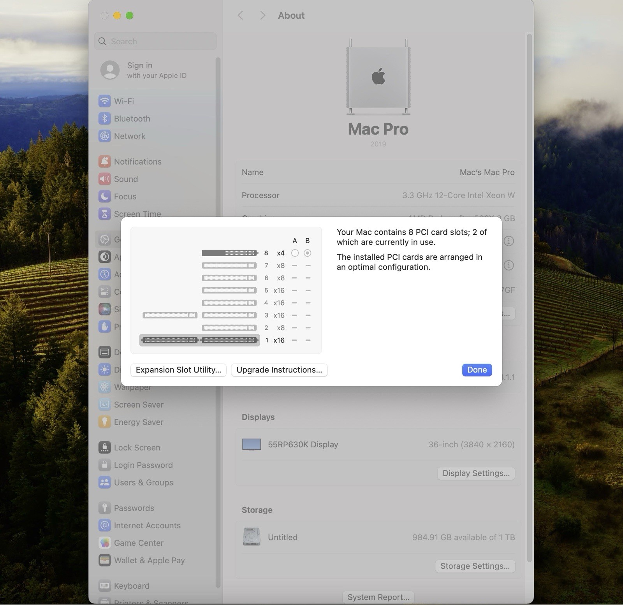Click the yellow minimize window button
623x605 pixels.
[x=117, y=16]
